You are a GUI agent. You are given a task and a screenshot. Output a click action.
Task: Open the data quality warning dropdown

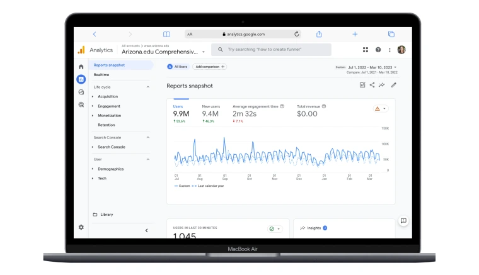381,108
